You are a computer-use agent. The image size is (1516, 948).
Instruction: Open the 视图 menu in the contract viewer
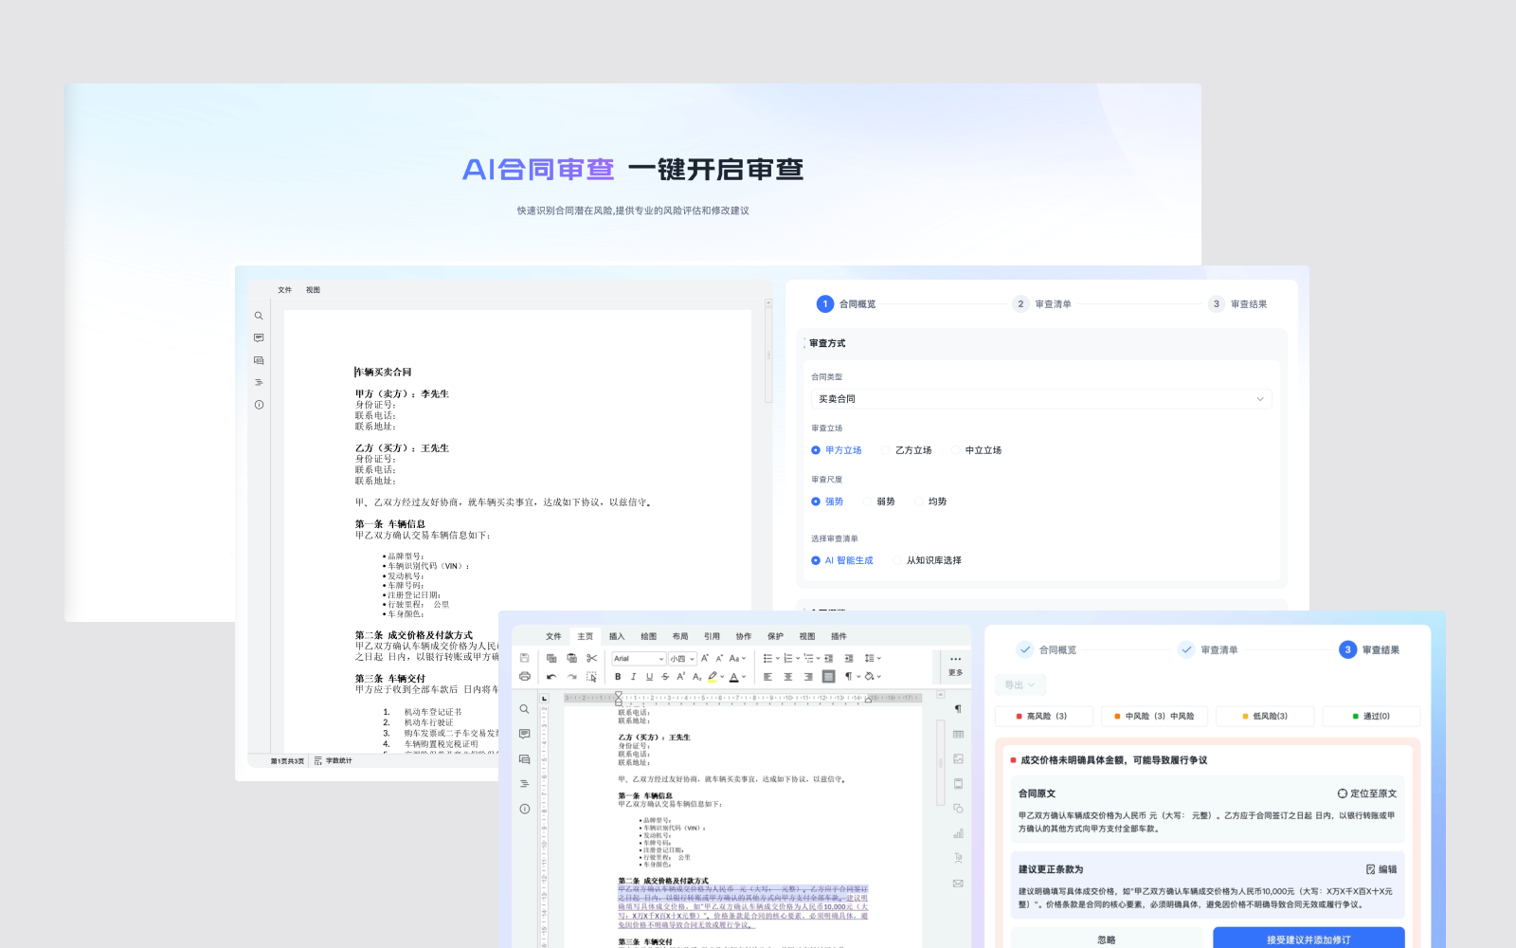(x=313, y=289)
